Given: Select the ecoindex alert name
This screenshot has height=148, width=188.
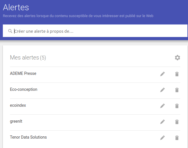Looking at the screenshot, I should [18, 105].
